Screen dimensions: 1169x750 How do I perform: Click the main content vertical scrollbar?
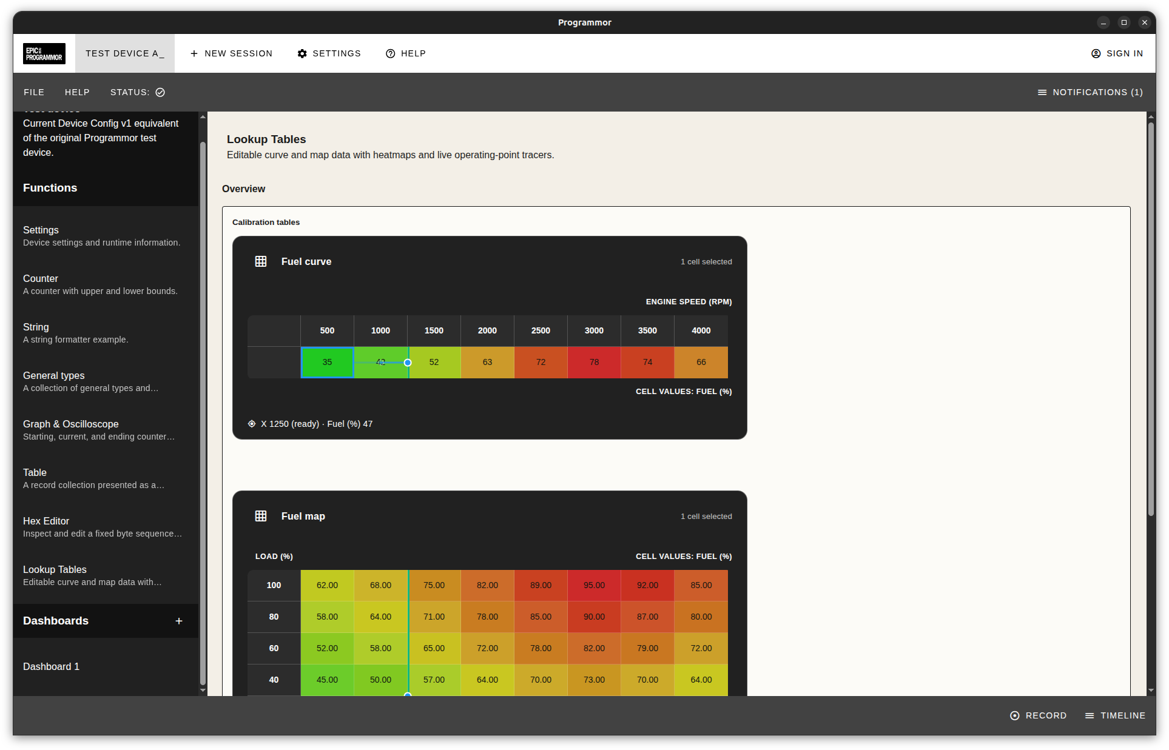[1151, 320]
